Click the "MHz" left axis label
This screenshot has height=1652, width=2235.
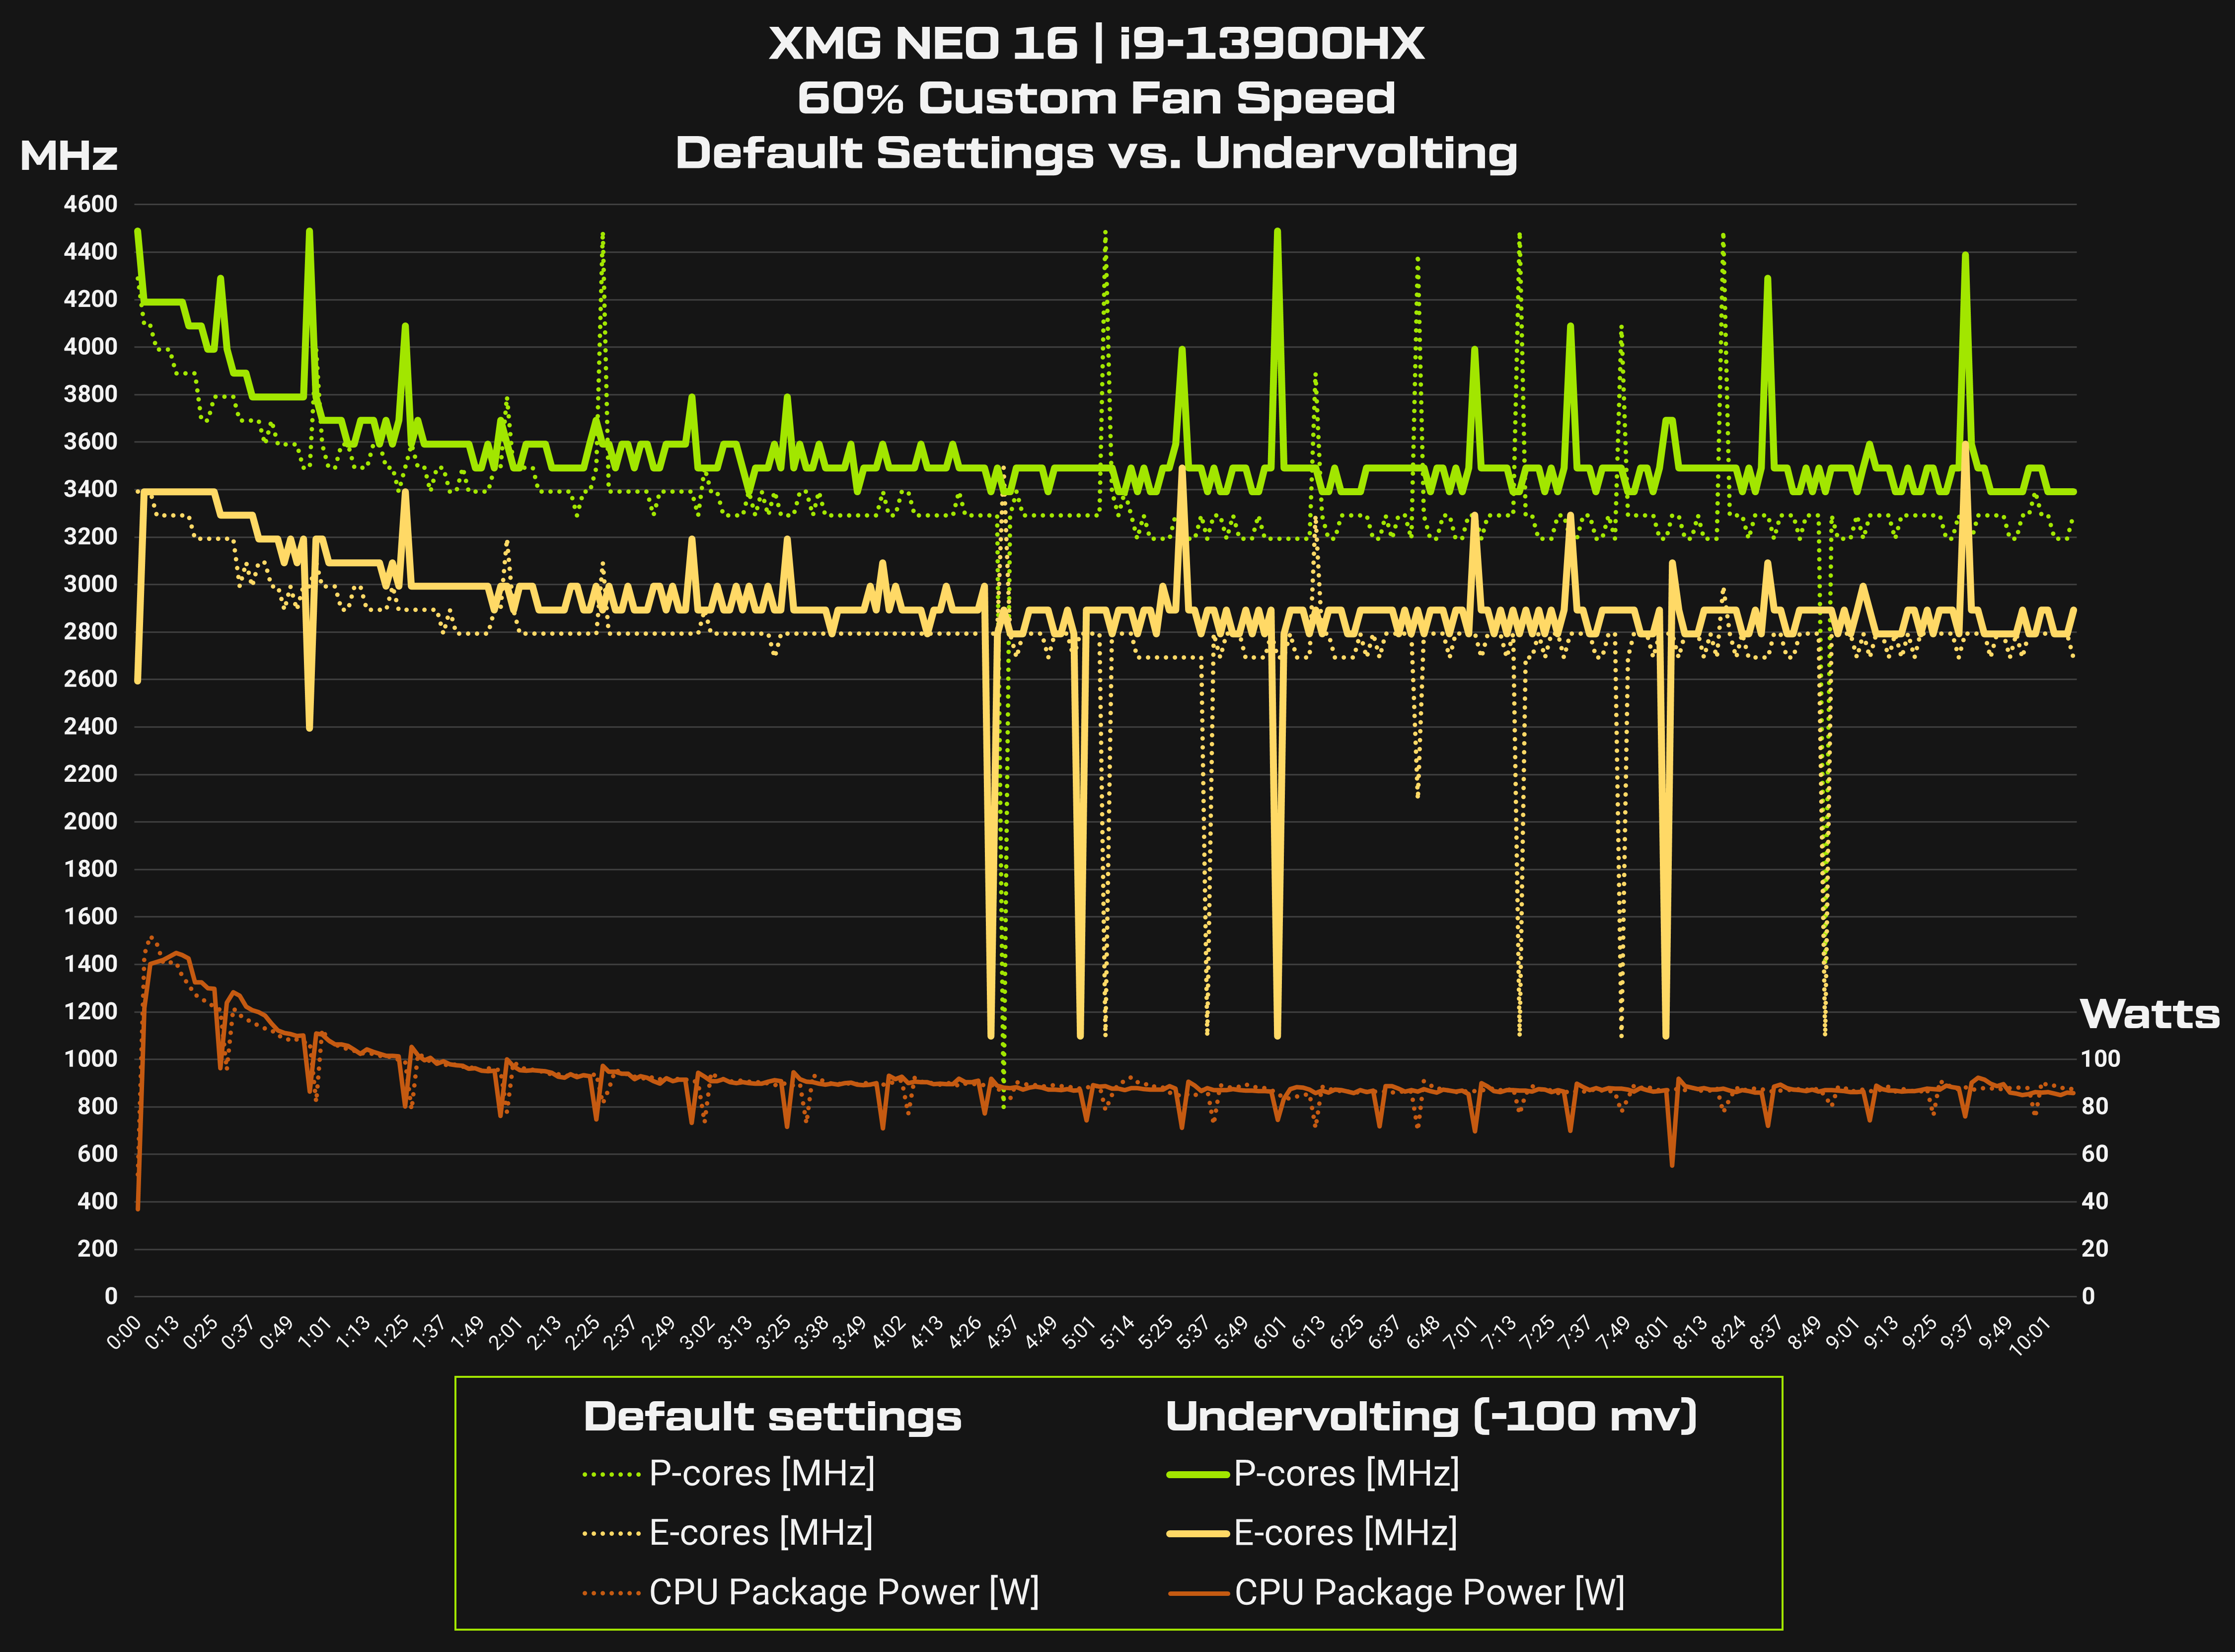point(68,156)
